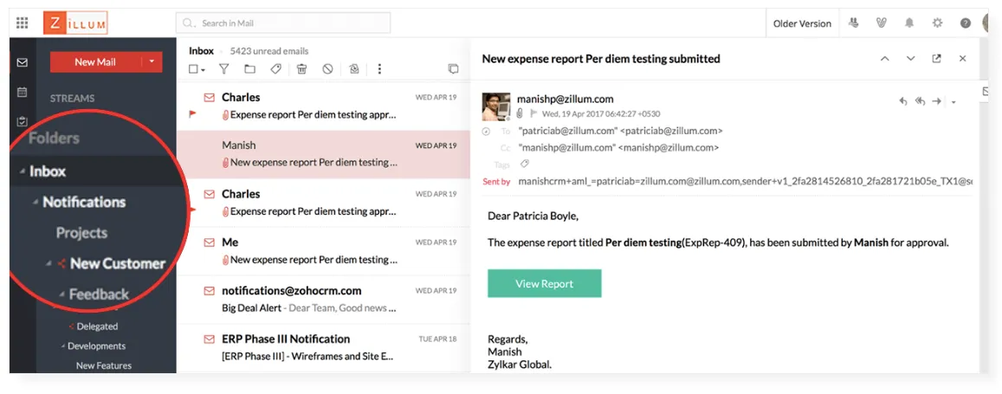The image size is (1002, 394).
Task: Click the Older Version link
Action: tap(802, 23)
